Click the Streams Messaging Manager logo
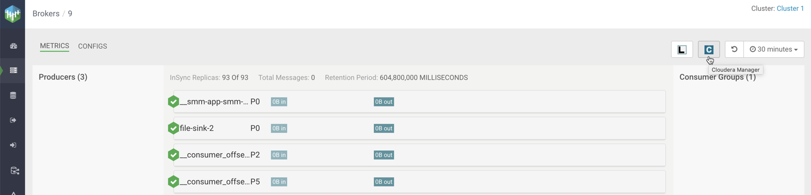This screenshot has width=811, height=195. [x=12, y=13]
